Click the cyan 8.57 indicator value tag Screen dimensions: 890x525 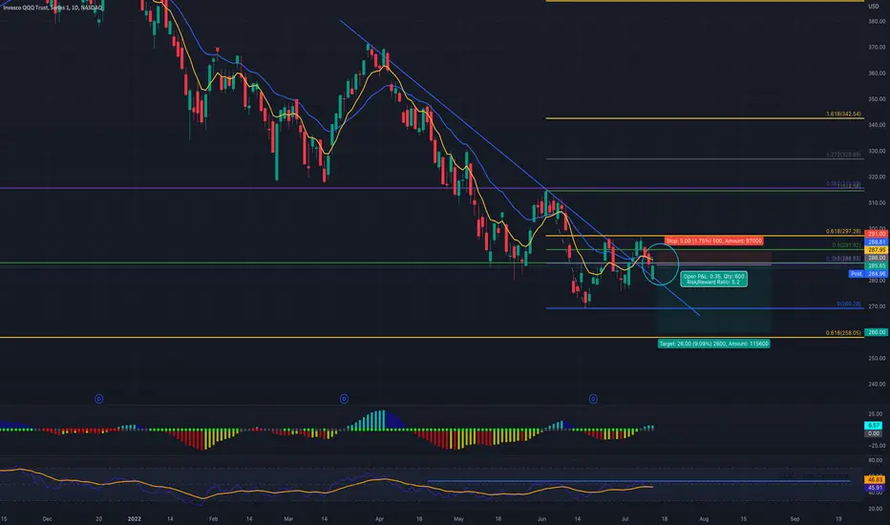tap(874, 425)
